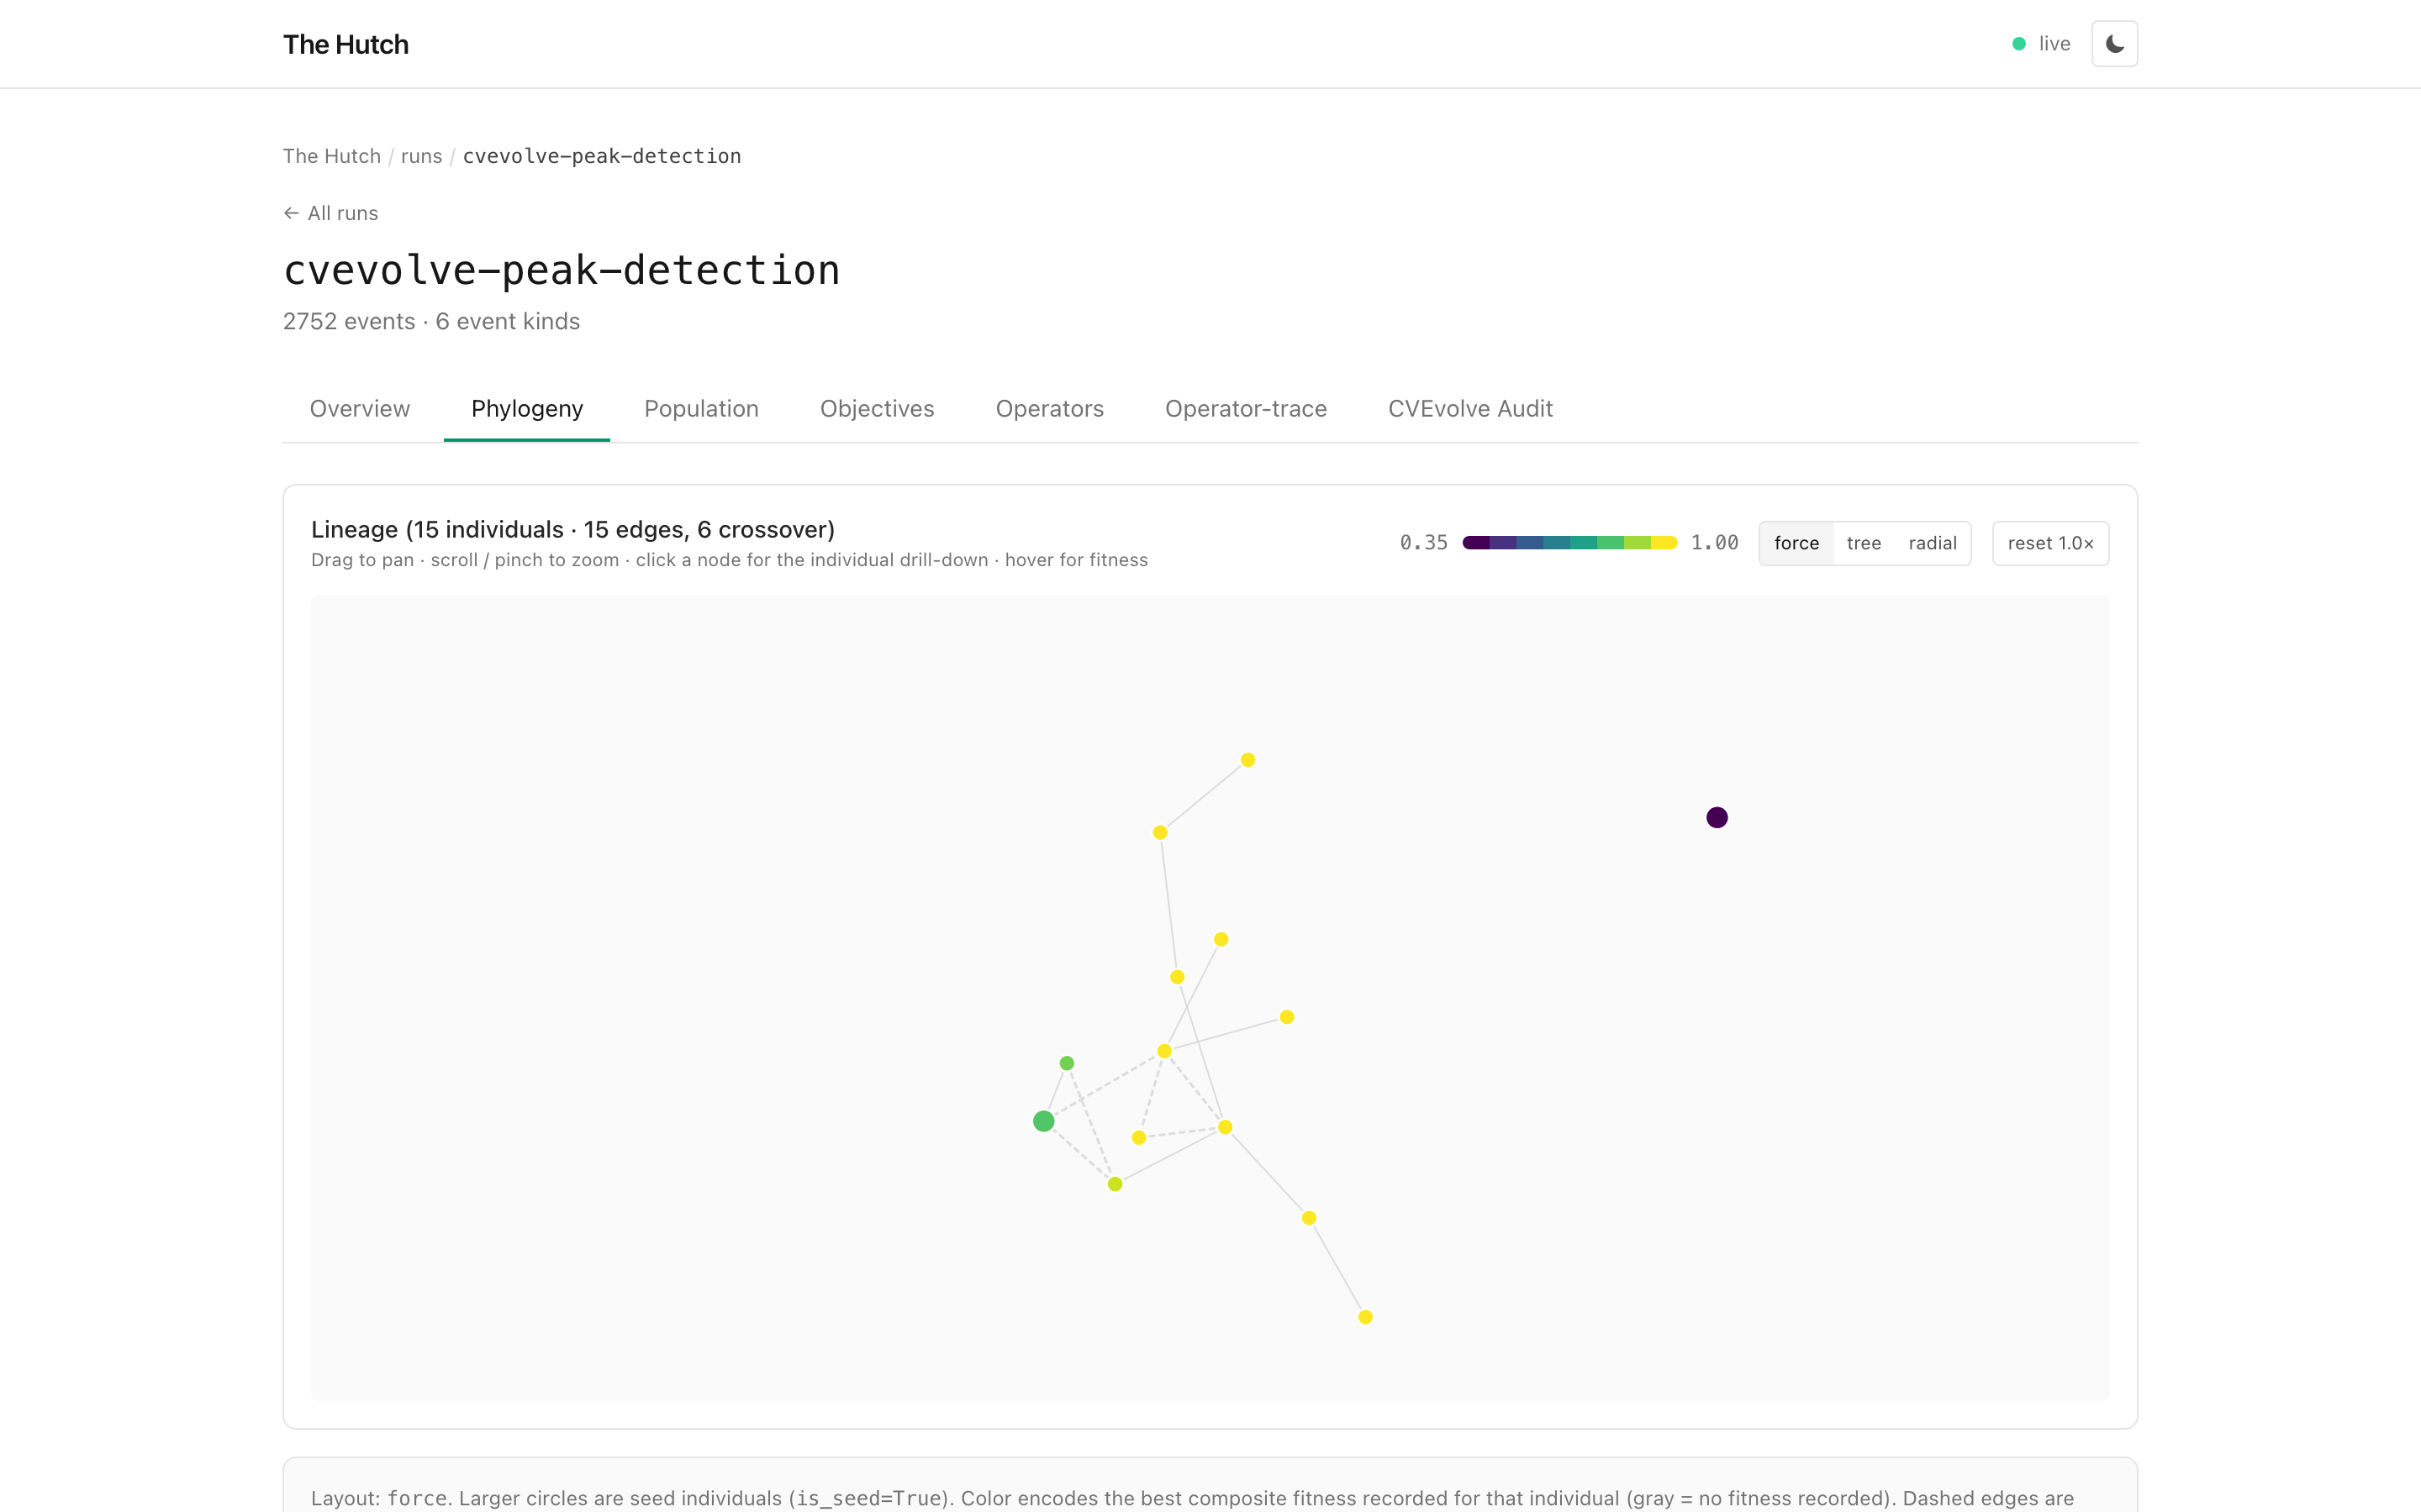The image size is (2421, 1512).
Task: Click the fitness color scale bar
Action: click(1569, 543)
